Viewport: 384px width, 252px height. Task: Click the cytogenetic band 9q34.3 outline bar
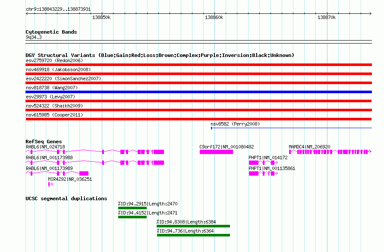point(198,42)
